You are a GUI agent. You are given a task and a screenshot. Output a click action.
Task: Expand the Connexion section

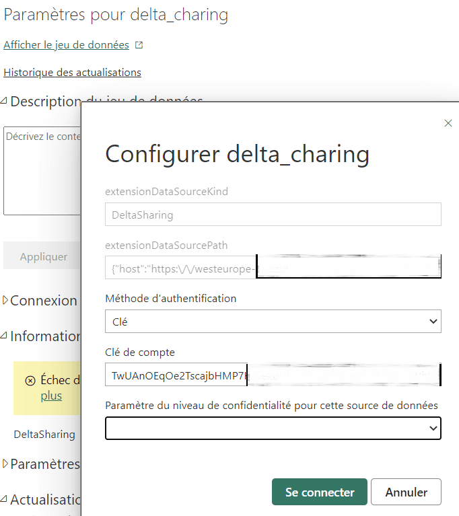[x=5, y=300]
